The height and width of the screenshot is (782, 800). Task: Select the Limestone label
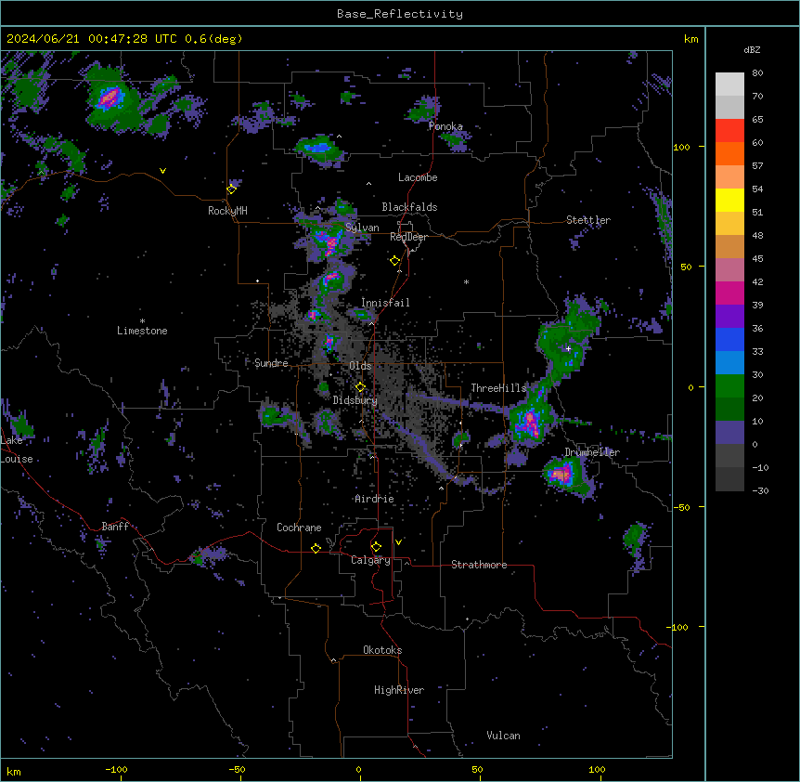click(x=142, y=331)
